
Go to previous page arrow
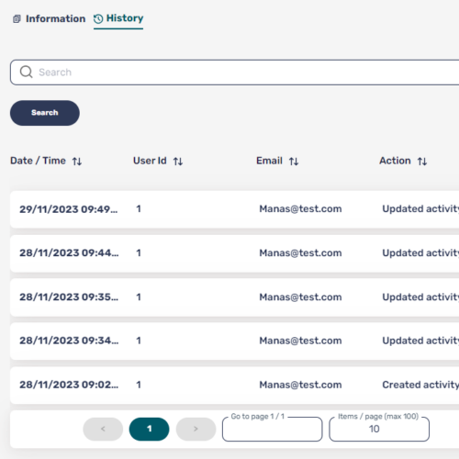pos(103,429)
